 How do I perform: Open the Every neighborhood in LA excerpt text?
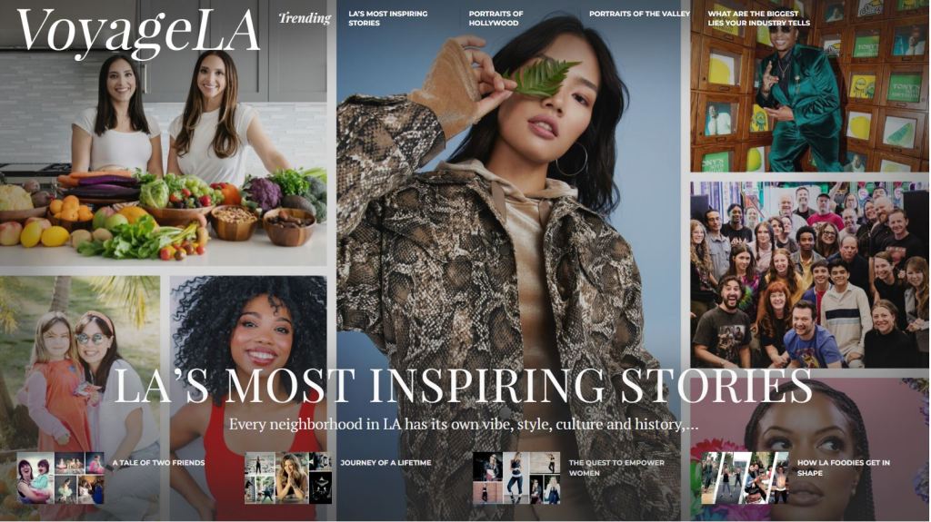pos(464,425)
